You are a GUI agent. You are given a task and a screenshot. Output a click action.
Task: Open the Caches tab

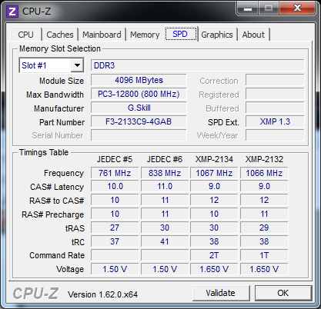60,35
